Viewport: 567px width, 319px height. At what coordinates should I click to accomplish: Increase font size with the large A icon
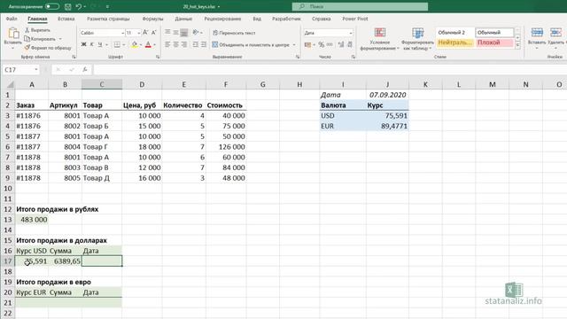tap(145, 33)
